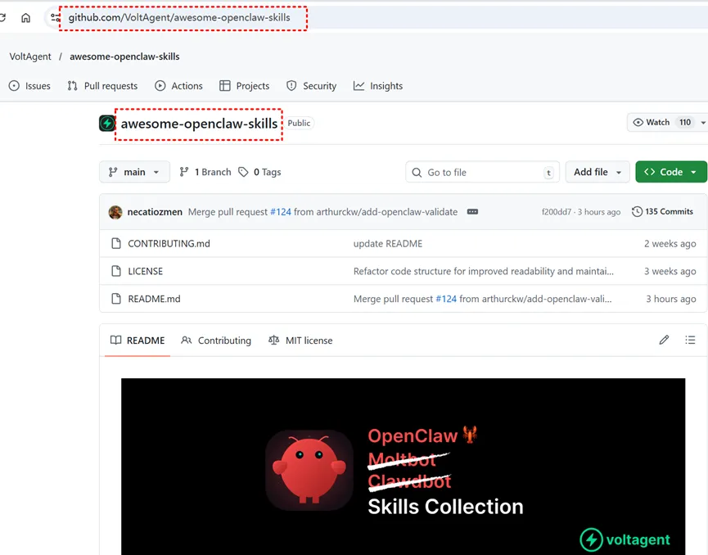Open the LICENSE file
The width and height of the screenshot is (708, 555).
146,271
